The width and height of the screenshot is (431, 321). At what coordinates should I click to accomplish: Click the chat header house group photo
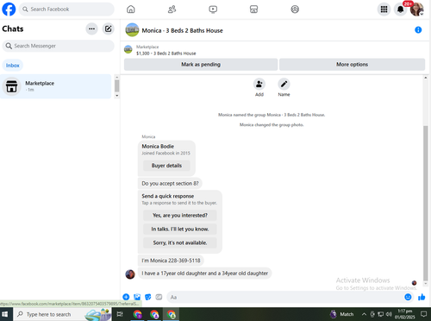[x=132, y=30]
